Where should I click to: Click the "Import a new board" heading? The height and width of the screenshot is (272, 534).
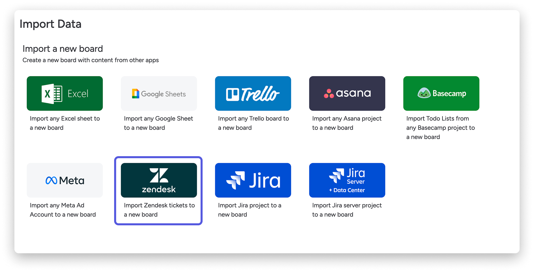point(63,49)
